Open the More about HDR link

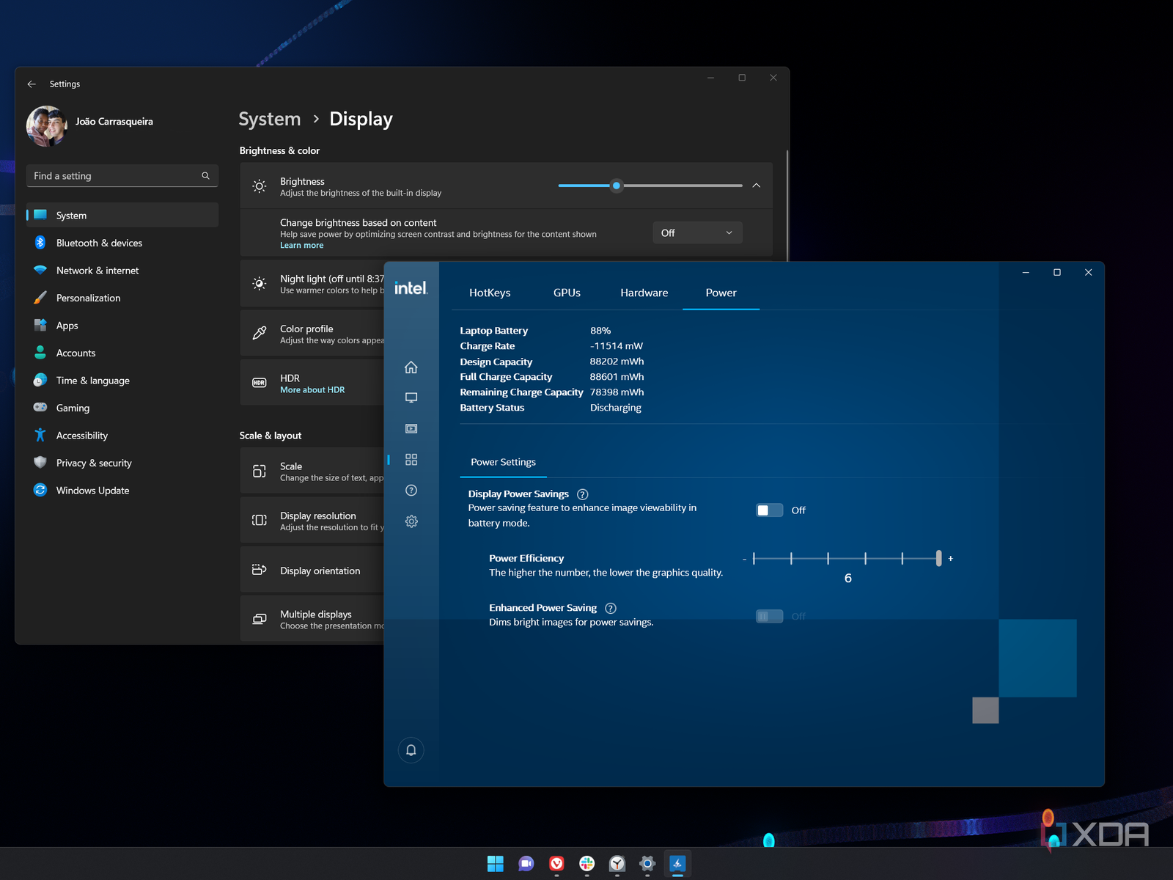coord(312,390)
